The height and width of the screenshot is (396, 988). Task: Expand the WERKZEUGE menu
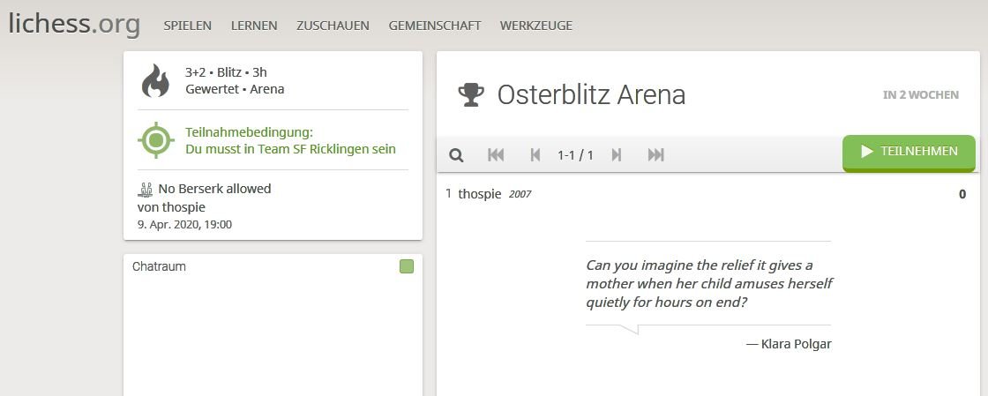535,26
